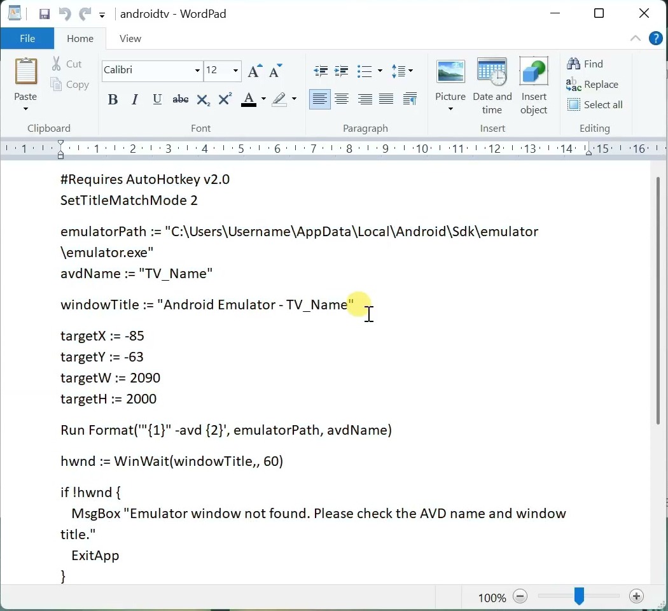Click the "hwnd := WinWait(windowTitle,, 60)" line

172,461
